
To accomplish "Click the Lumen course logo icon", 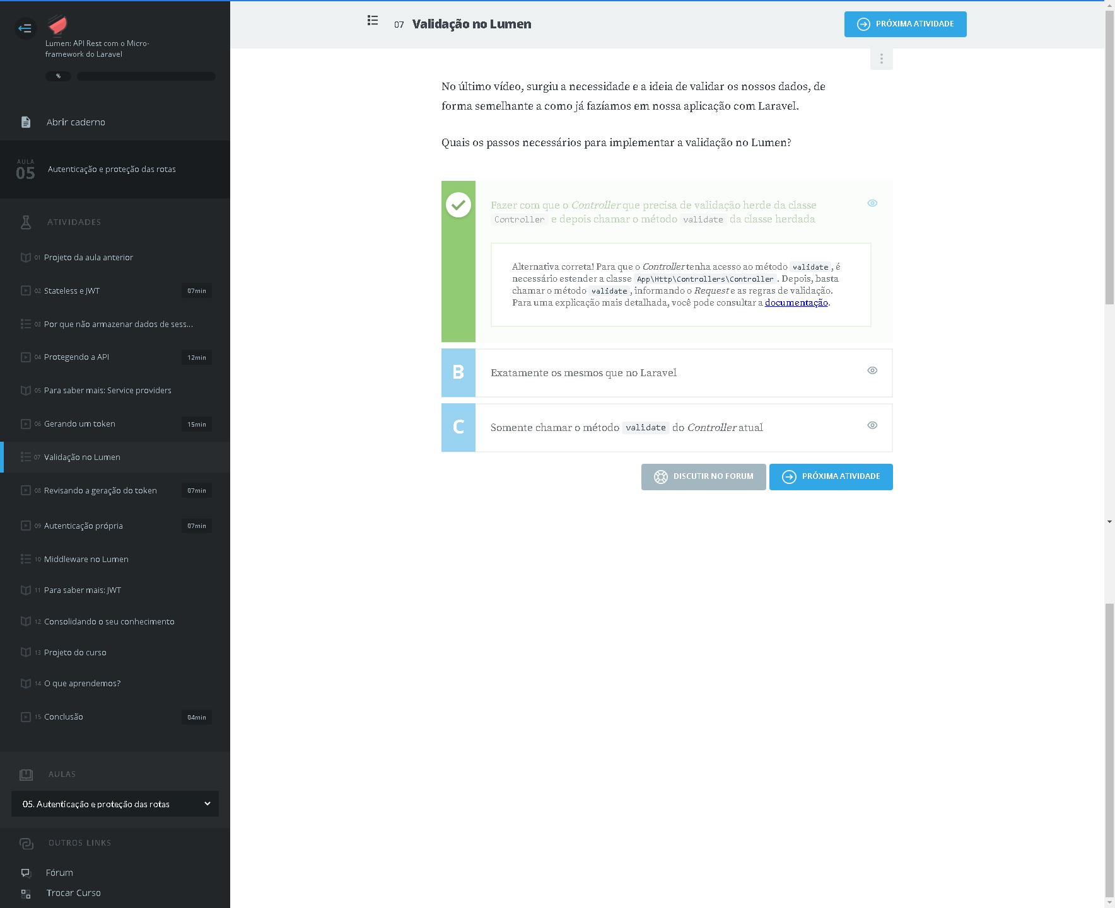I will click(x=57, y=25).
